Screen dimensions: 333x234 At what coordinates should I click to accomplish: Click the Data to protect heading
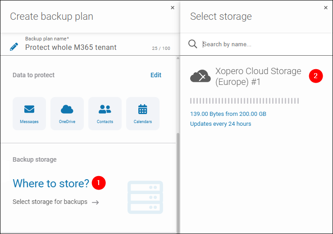pos(33,75)
